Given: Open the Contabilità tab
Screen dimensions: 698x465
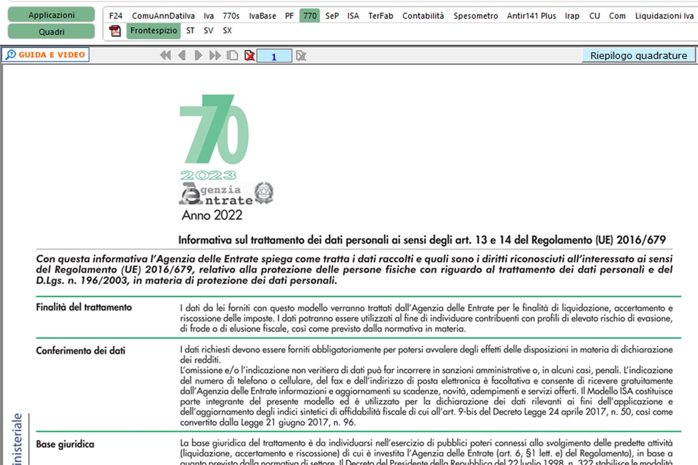Looking at the screenshot, I should 423,16.
